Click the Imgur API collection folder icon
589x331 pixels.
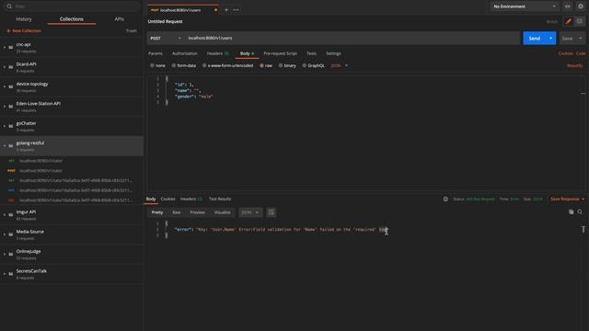pos(11,215)
